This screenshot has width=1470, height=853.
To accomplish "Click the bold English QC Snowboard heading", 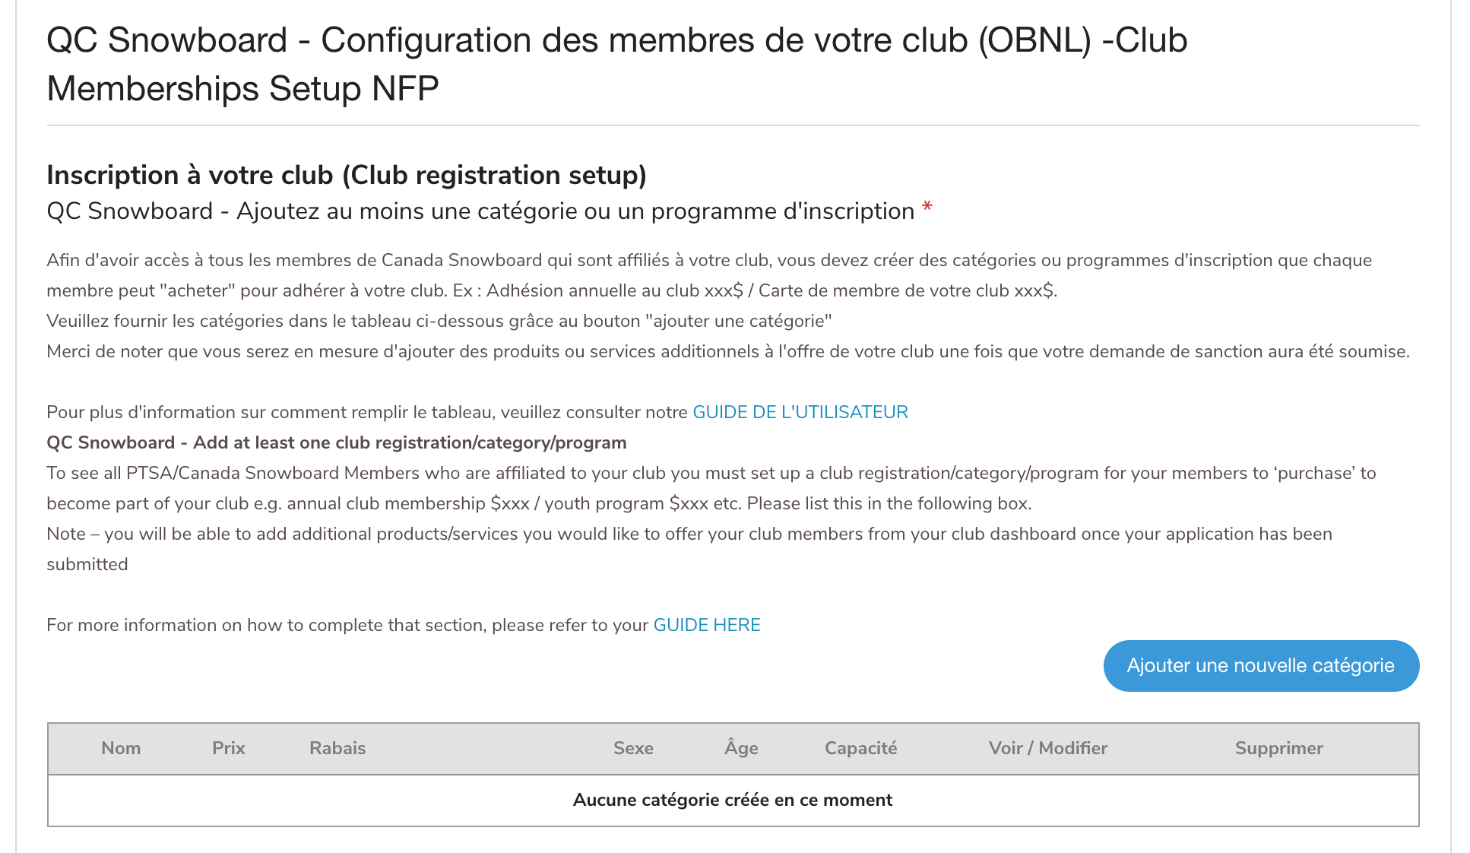I will coord(337,442).
